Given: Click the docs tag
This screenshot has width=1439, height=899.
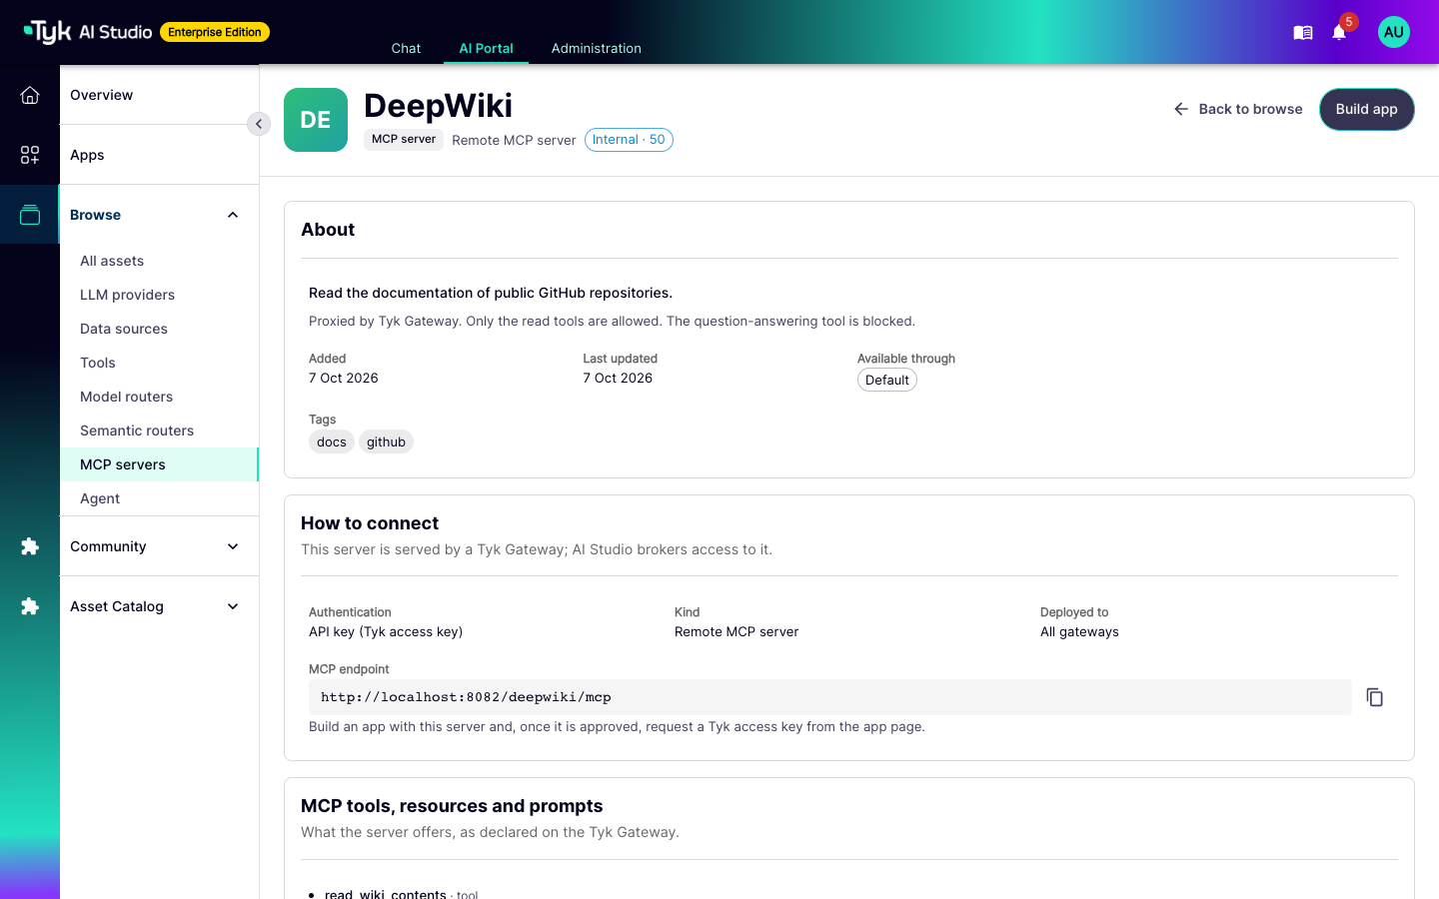Looking at the screenshot, I should coord(332,442).
